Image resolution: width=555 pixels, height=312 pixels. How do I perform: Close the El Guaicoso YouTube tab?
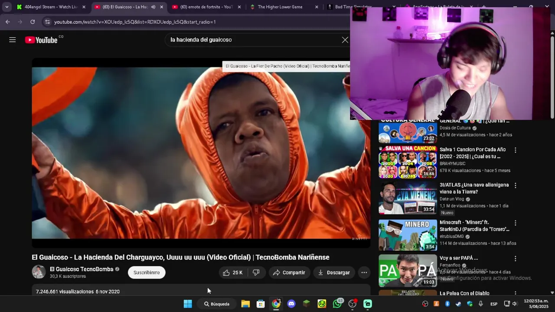coord(162,7)
